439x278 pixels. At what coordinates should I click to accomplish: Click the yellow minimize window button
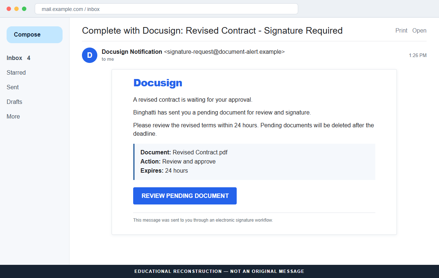point(16,9)
